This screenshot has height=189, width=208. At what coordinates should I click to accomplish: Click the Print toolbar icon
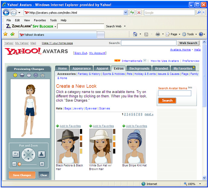158,34
